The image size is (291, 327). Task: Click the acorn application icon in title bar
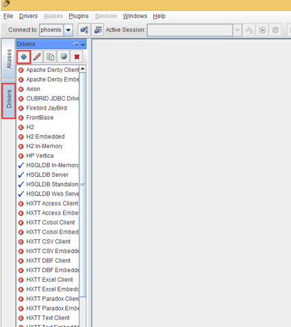(x=6, y=3)
